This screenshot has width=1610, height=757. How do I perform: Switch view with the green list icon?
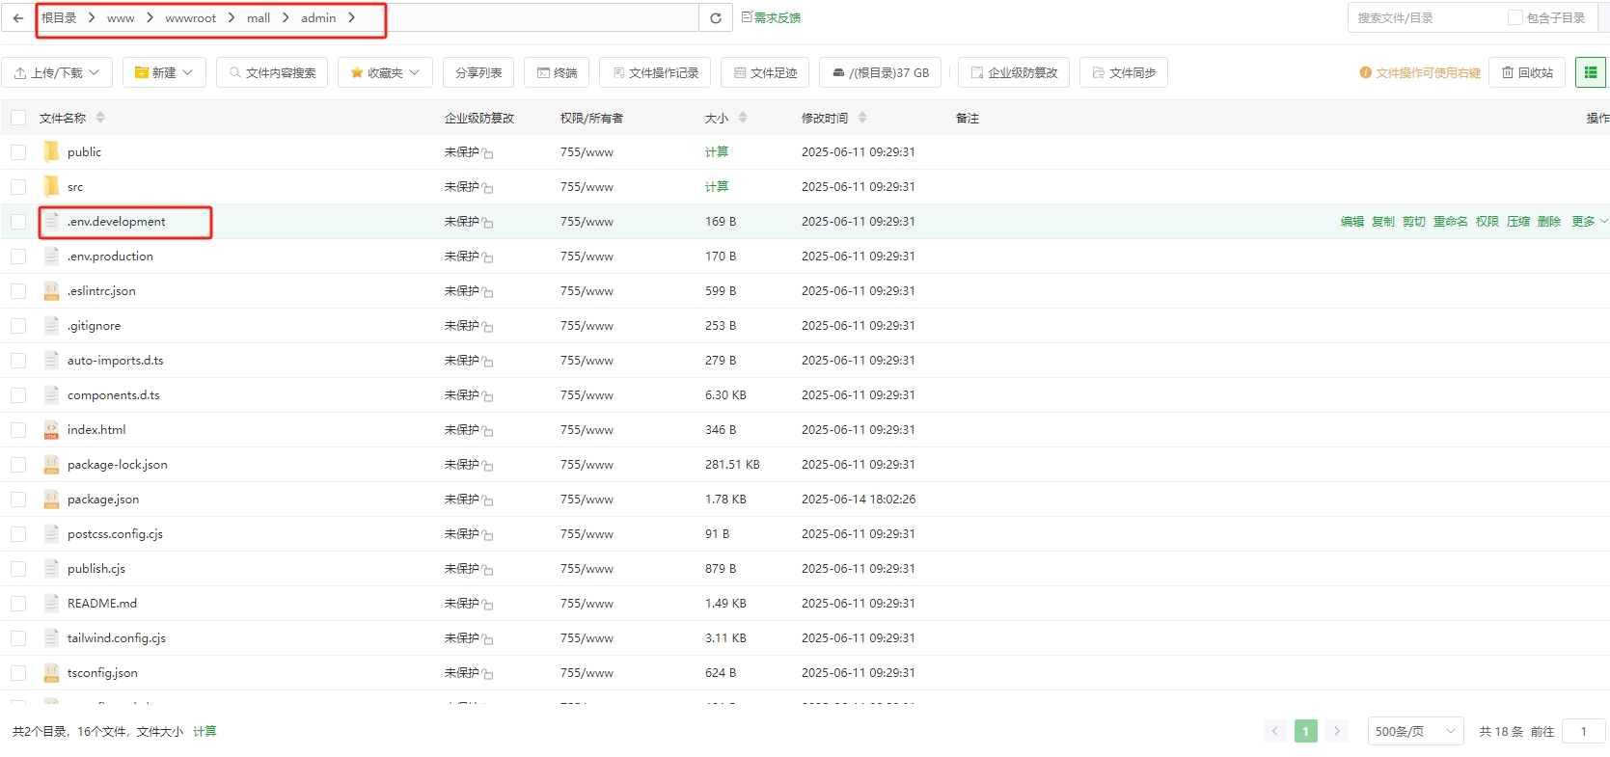pos(1591,72)
